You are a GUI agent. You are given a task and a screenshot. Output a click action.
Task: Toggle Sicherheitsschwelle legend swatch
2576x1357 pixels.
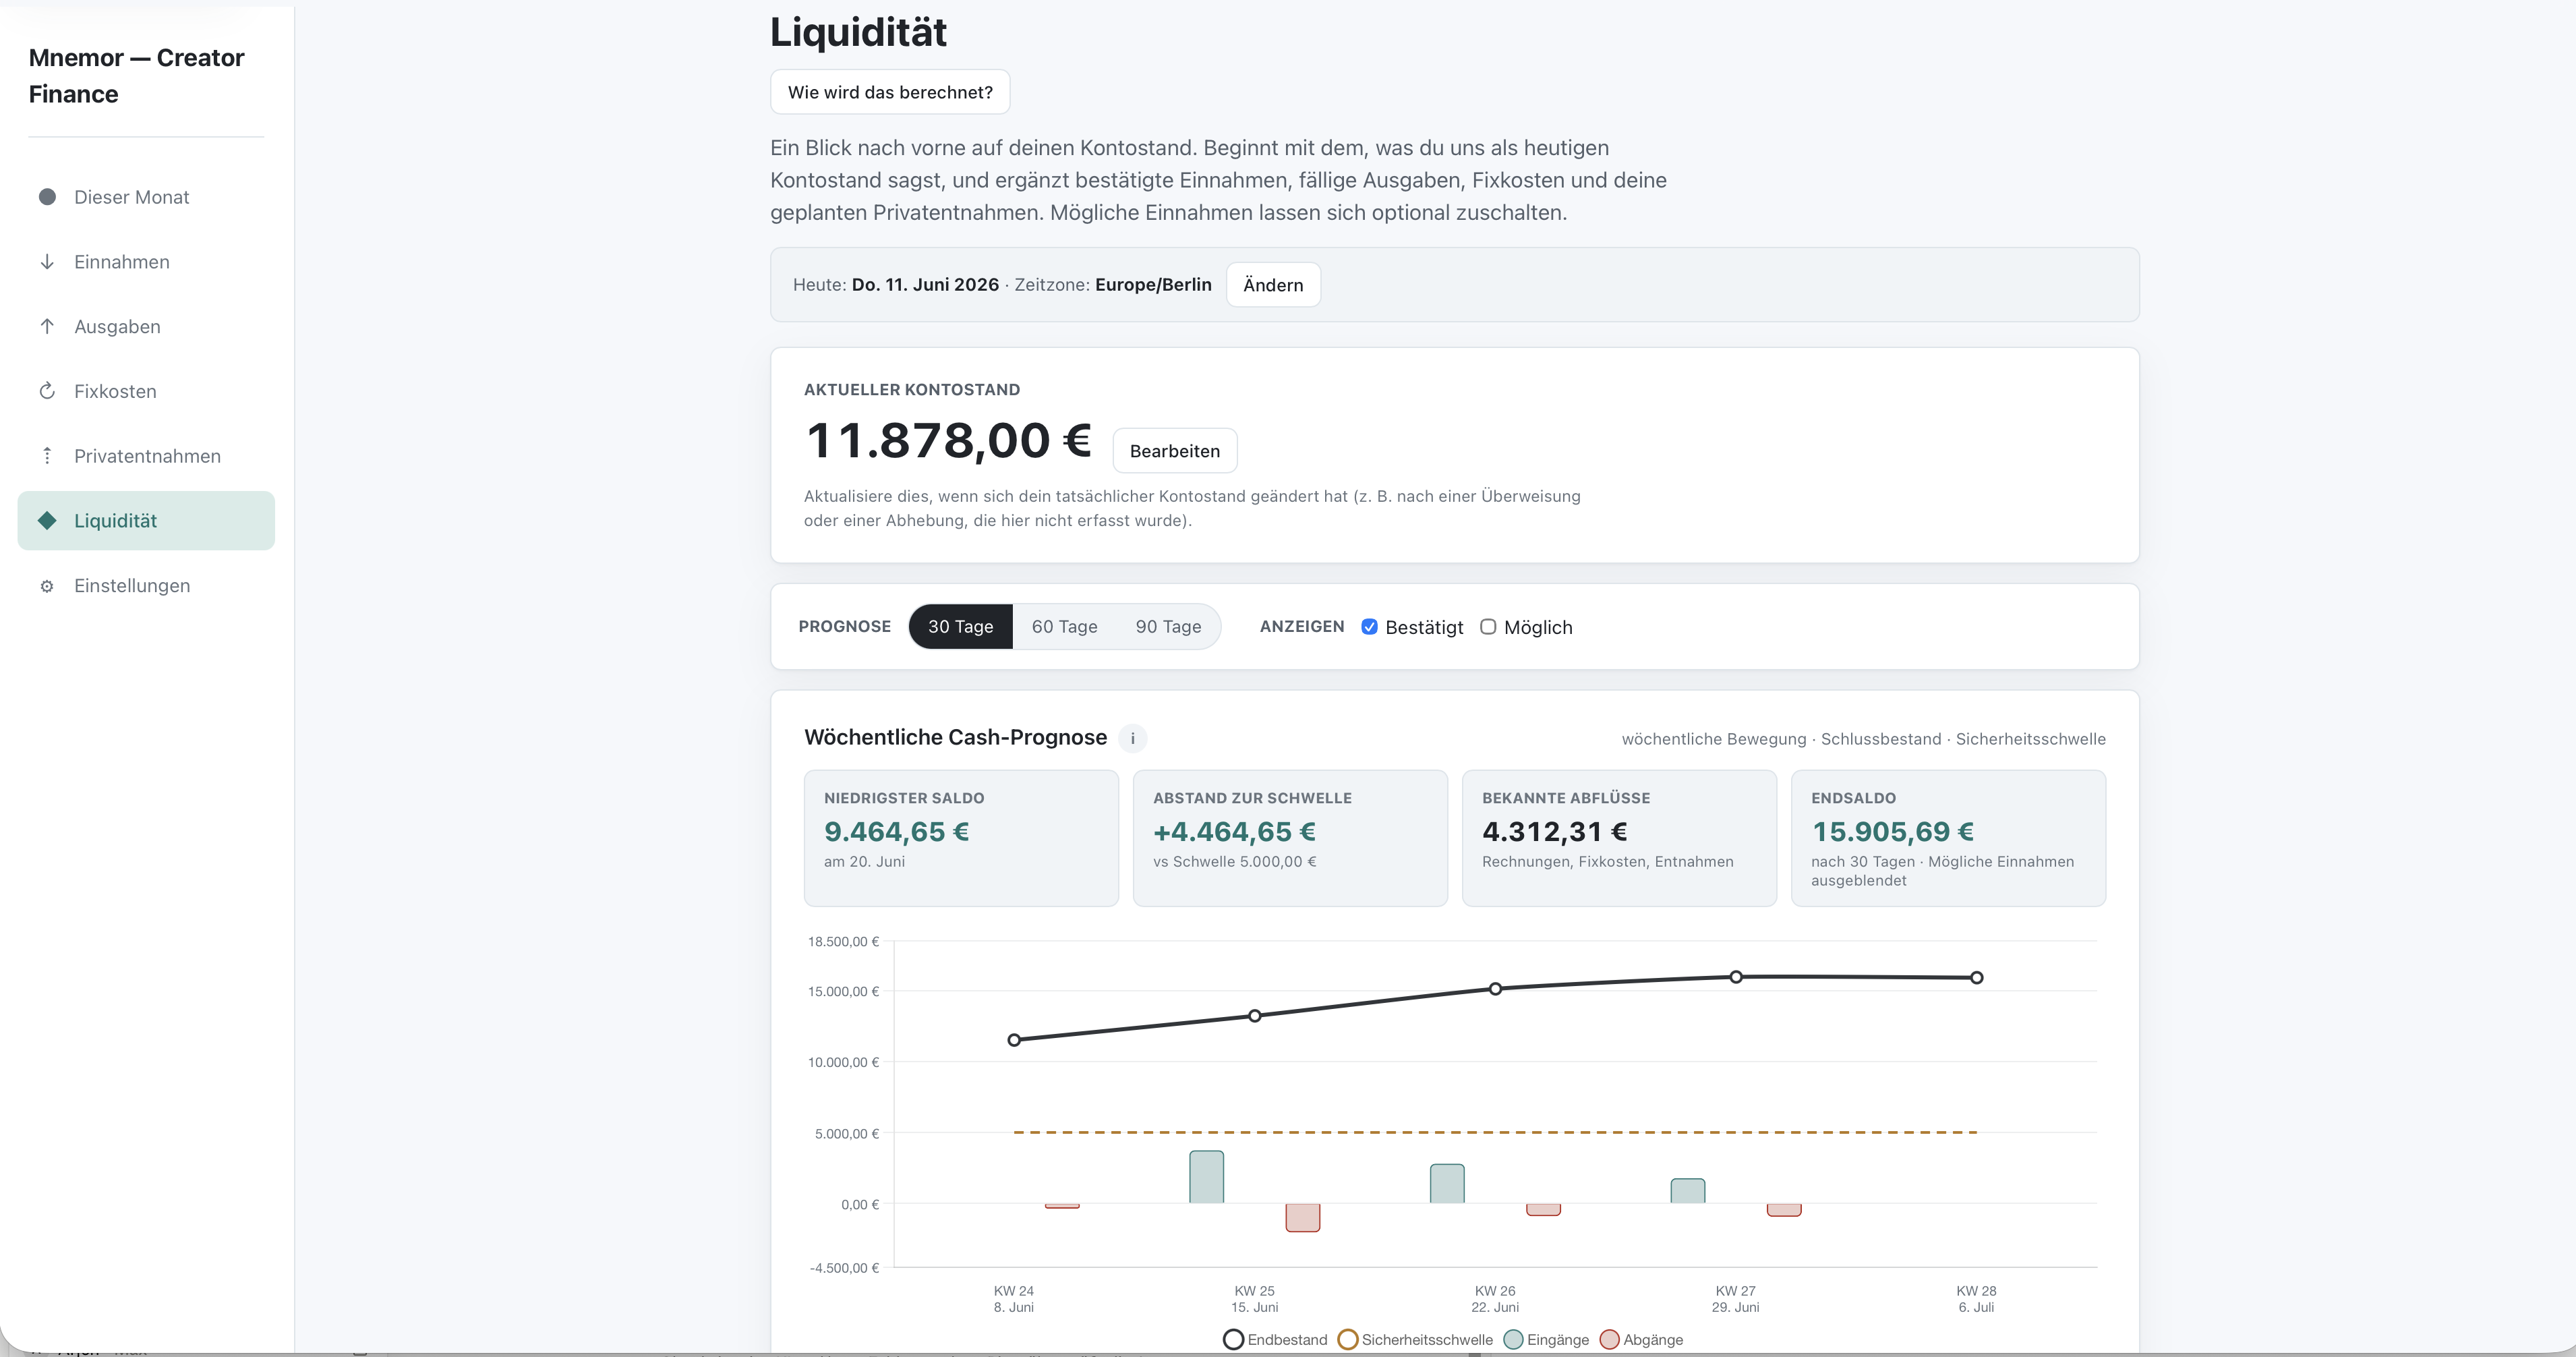[1348, 1339]
